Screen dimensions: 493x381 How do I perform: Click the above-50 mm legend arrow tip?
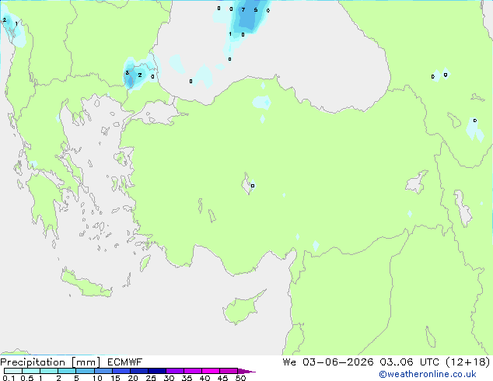247,371
